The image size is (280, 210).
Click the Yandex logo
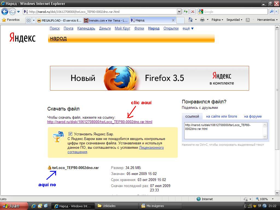(22, 37)
